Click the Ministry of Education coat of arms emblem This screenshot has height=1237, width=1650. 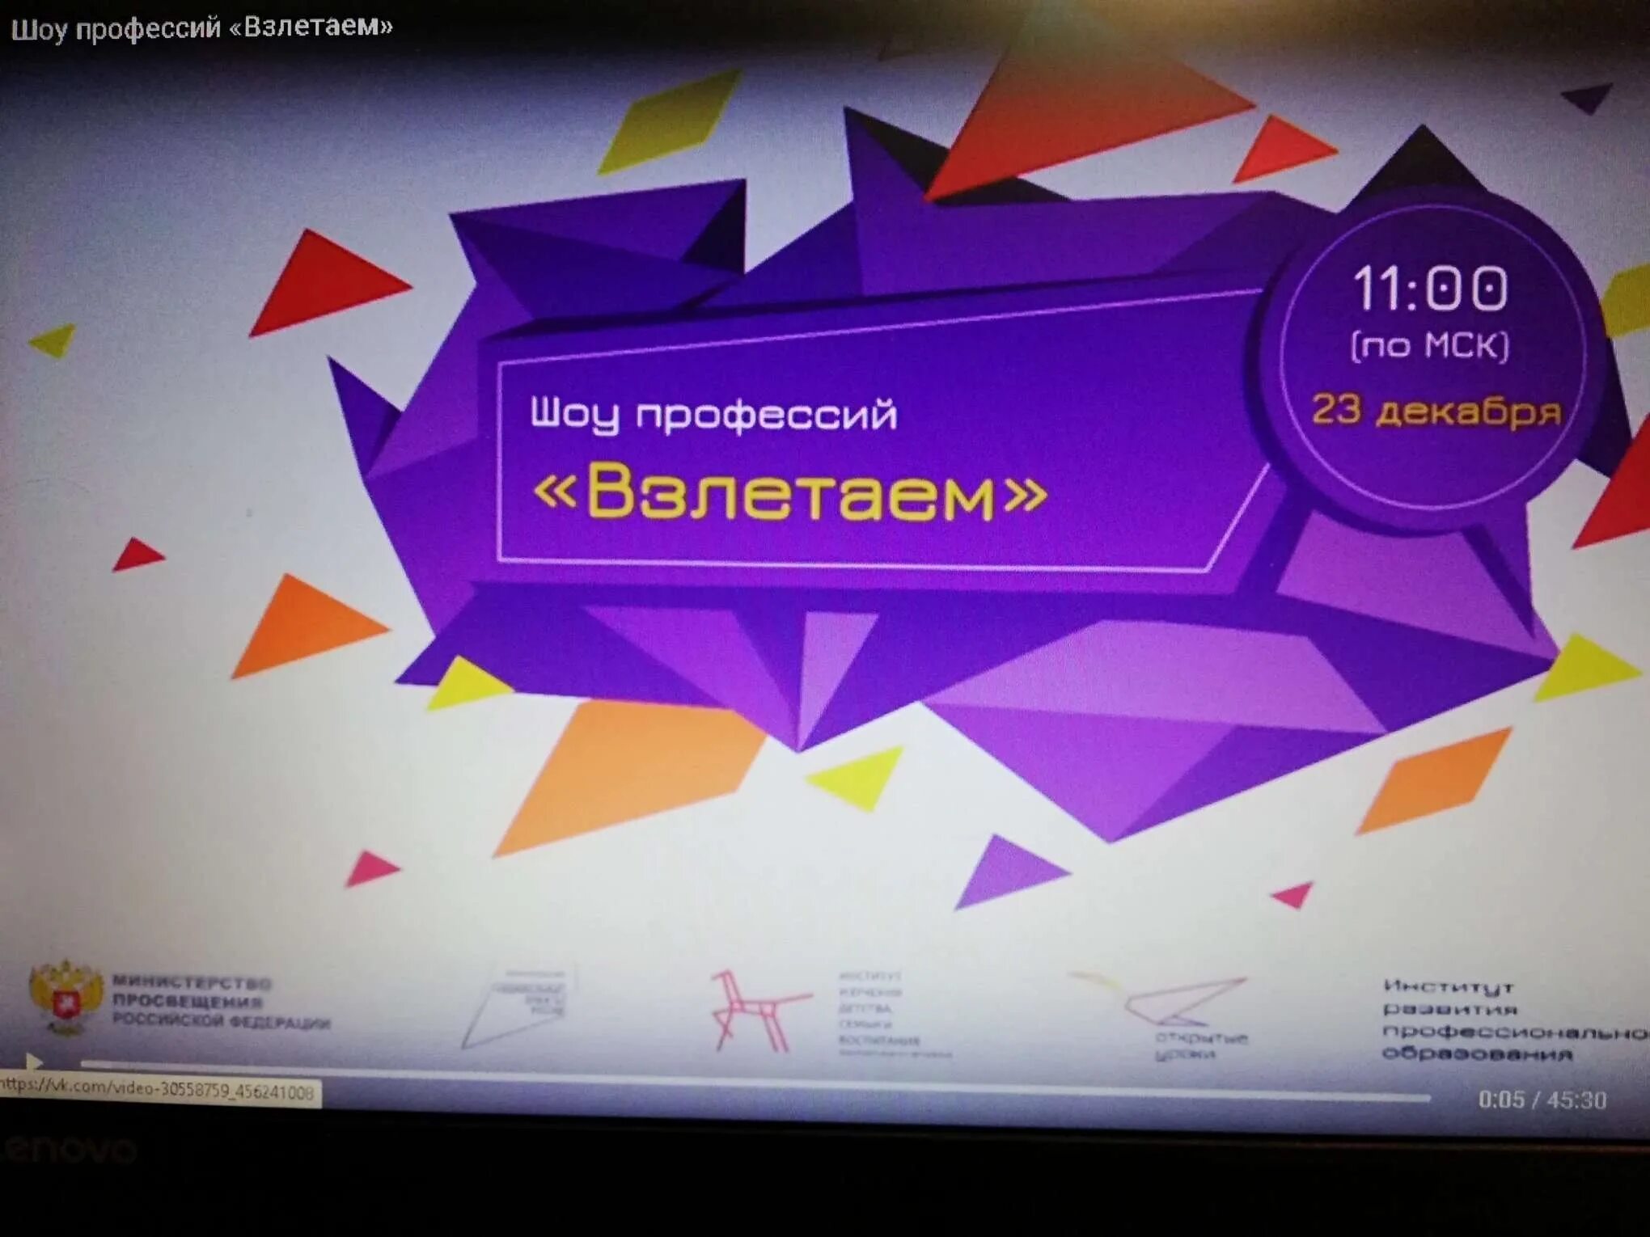coord(66,998)
